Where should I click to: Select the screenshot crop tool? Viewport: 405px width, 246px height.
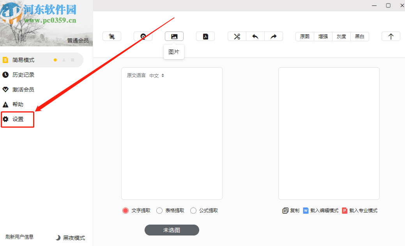111,36
